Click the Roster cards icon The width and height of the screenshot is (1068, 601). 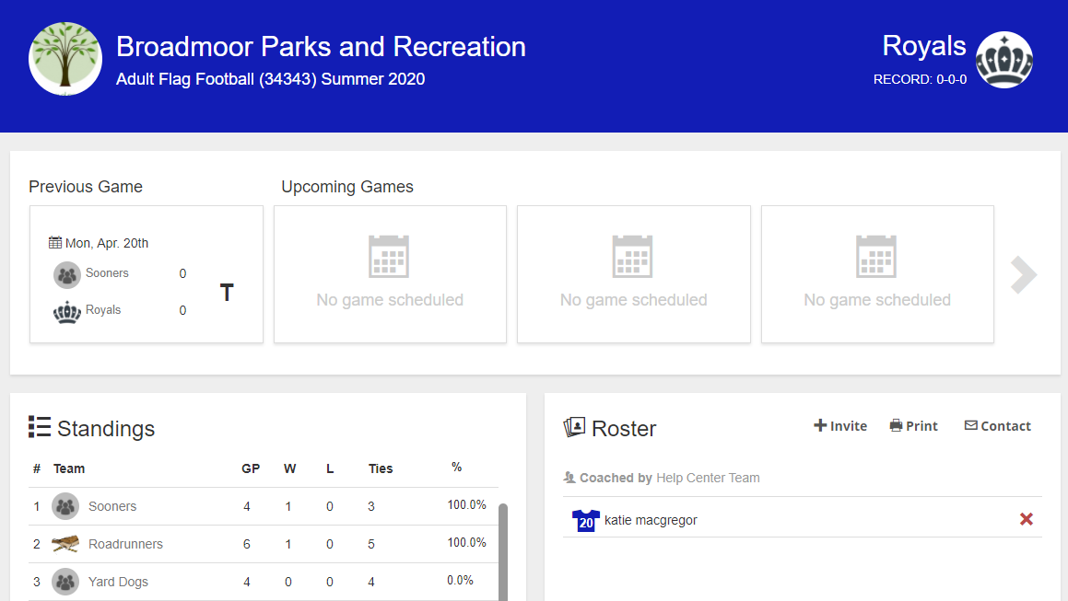click(574, 427)
